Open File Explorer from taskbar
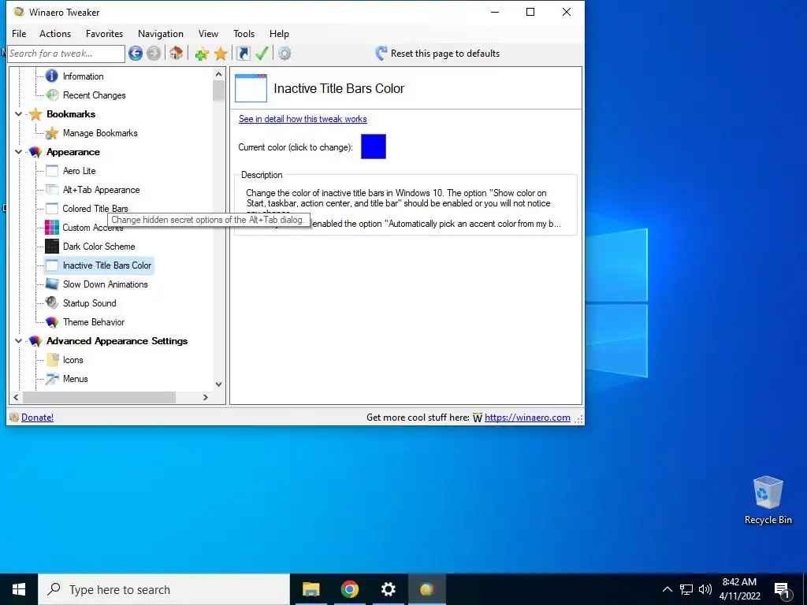This screenshot has width=807, height=605. click(311, 589)
